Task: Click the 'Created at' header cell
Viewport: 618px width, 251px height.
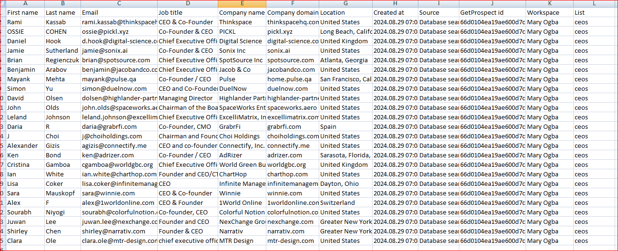Action: [x=395, y=12]
